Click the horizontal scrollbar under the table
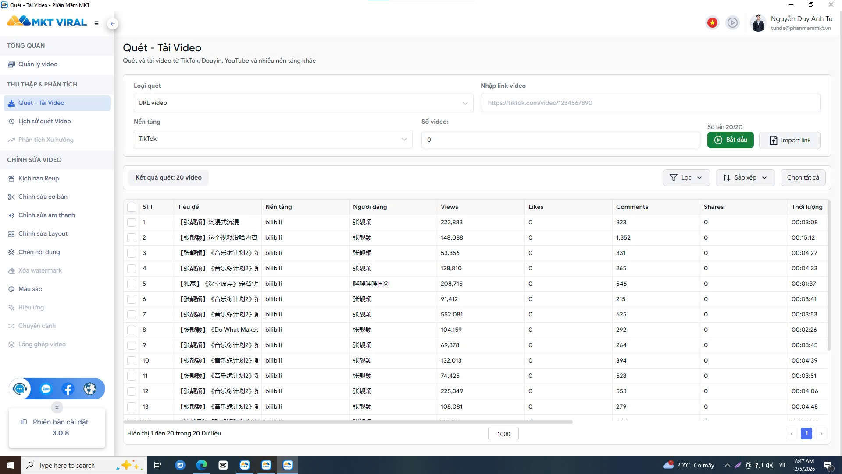The width and height of the screenshot is (842, 474). pos(349,422)
